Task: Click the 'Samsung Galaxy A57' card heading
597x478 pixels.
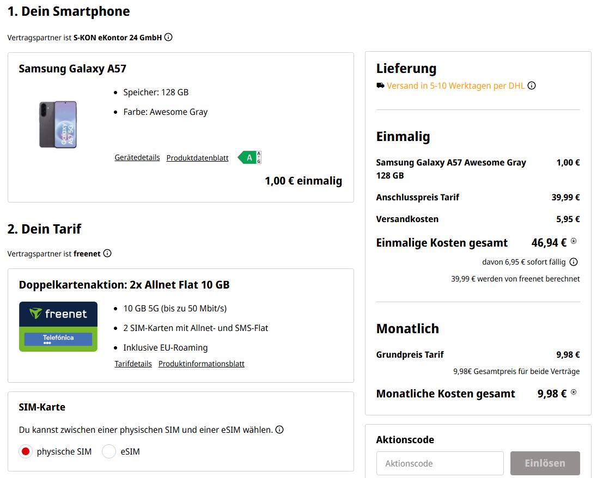Action: (x=72, y=69)
